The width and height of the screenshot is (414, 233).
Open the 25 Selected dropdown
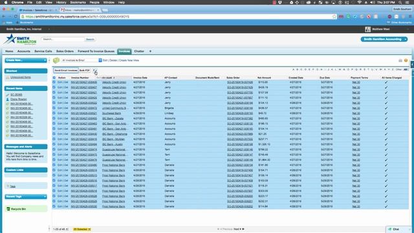coord(82,229)
